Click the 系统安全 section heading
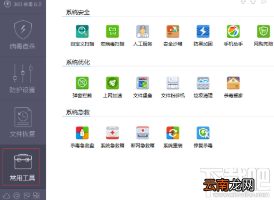This screenshot has width=274, height=200. [78, 12]
